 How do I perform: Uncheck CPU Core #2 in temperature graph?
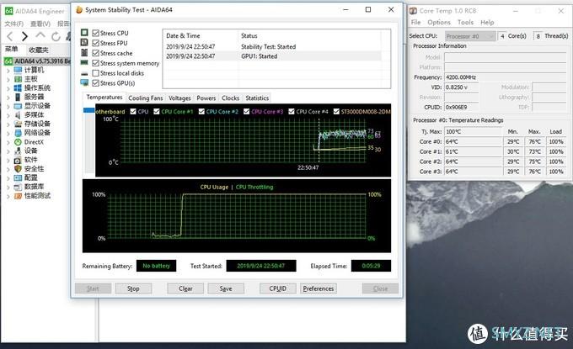click(201, 111)
